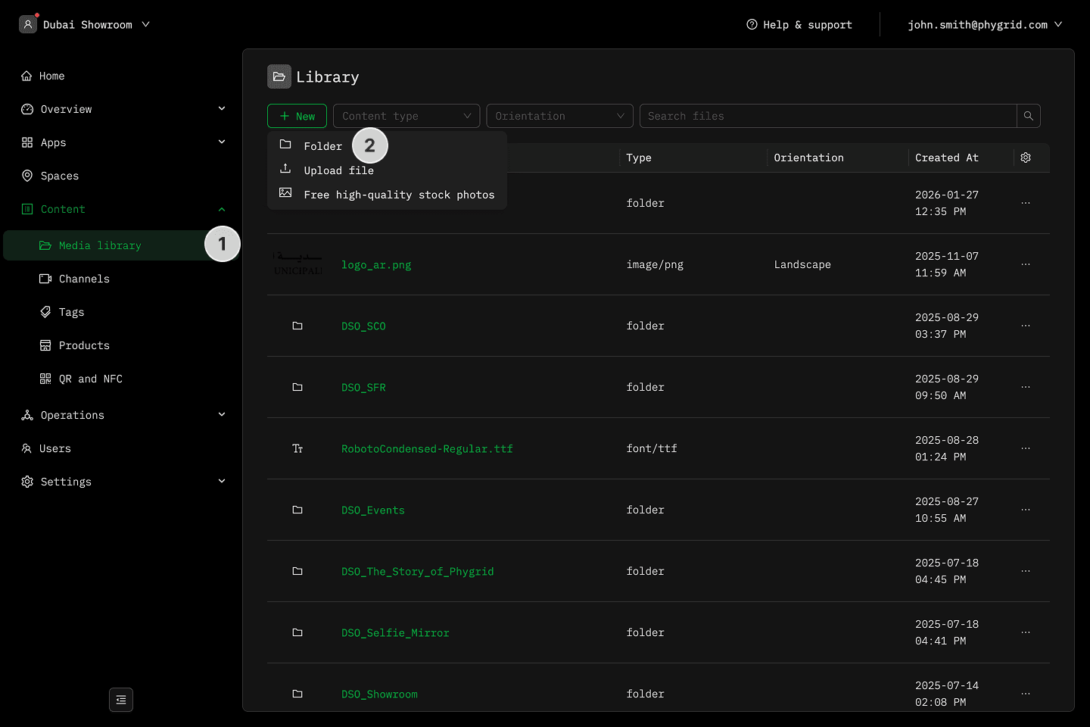Select Free high-quality stock photos option

(x=398, y=195)
